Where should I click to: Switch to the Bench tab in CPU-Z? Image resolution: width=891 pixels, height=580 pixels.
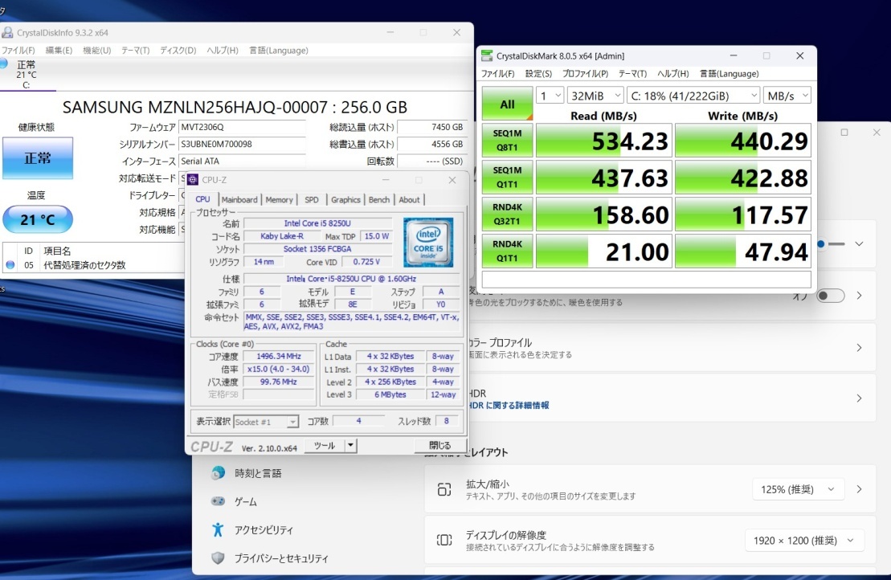379,200
